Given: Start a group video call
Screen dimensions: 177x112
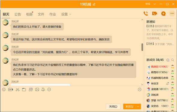Looking at the screenshot, I should [x=154, y=14].
